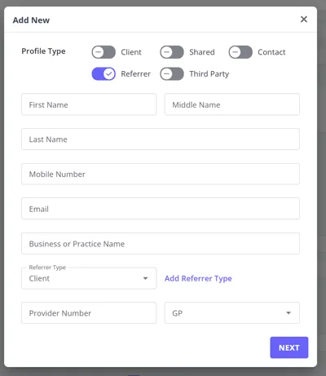This screenshot has height=376, width=326.
Task: Turn on the Shared profile toggle
Action: pos(172,52)
